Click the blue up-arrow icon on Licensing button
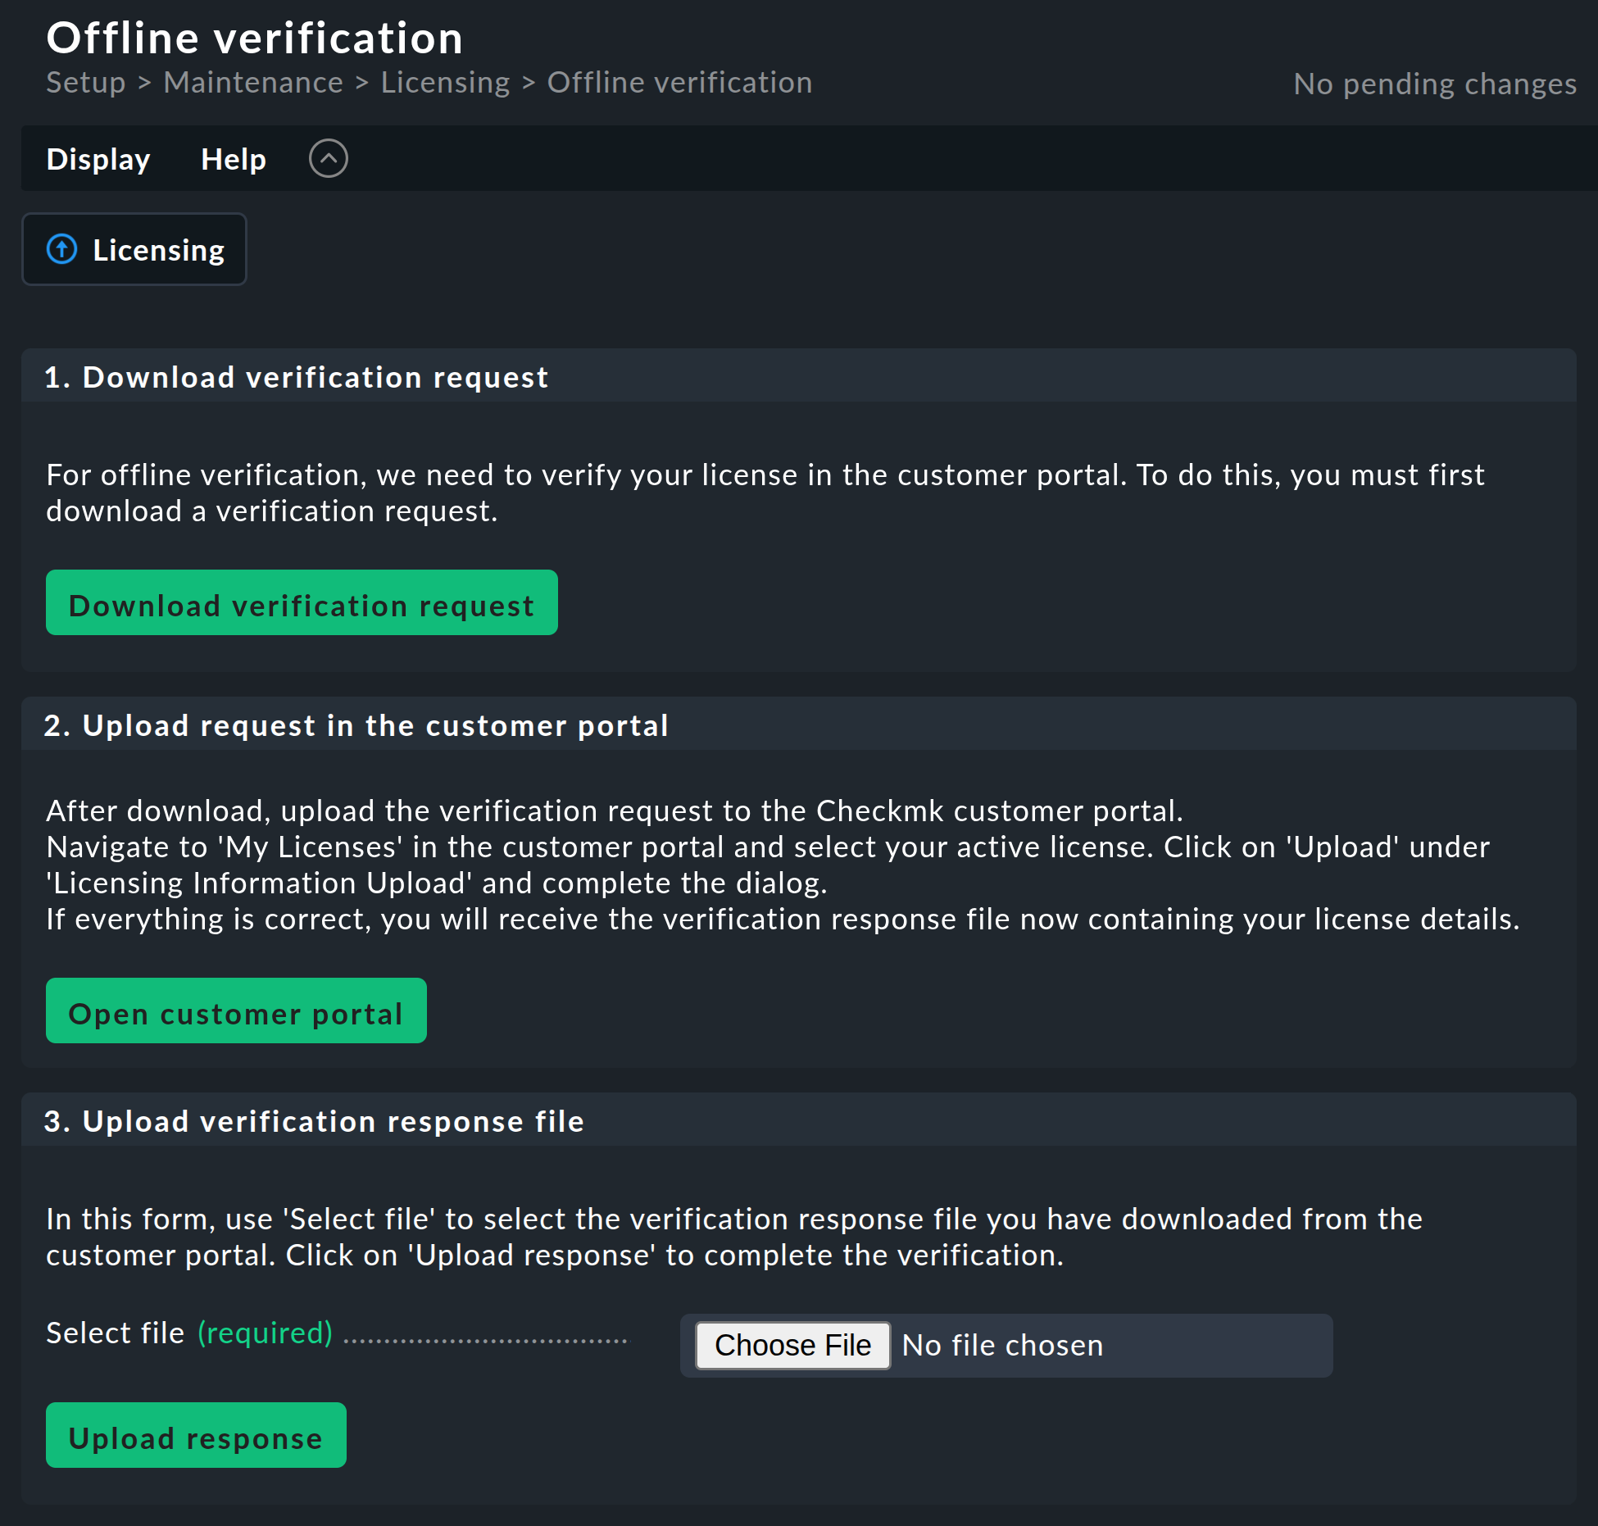This screenshot has width=1598, height=1526. pos(61,249)
